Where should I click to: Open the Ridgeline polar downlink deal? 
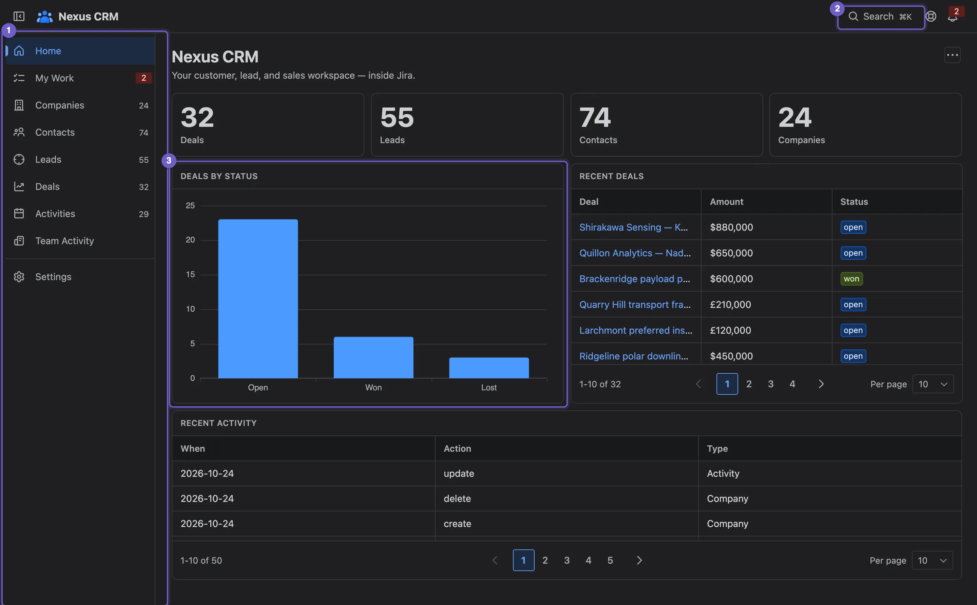pos(634,356)
